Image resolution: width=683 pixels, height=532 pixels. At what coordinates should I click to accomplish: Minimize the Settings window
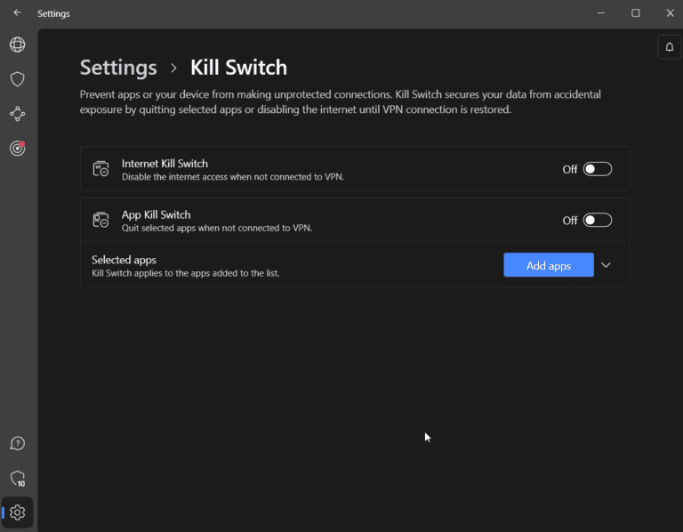(x=602, y=13)
